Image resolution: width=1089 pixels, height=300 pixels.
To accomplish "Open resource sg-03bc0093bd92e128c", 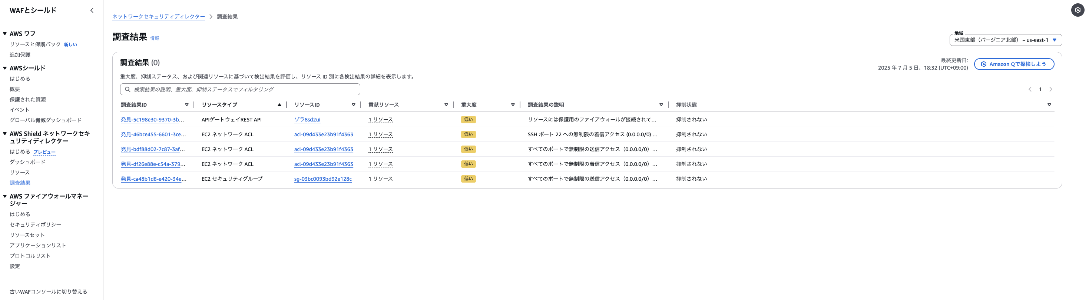I will click(x=323, y=179).
